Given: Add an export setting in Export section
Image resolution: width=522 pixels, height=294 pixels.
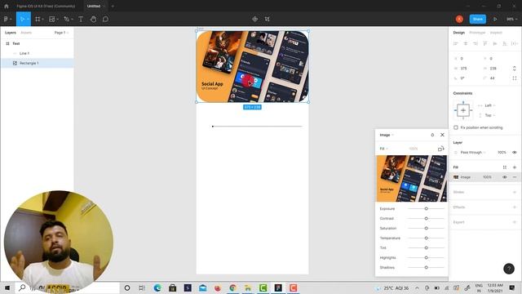Looking at the screenshot, I should pos(515,222).
